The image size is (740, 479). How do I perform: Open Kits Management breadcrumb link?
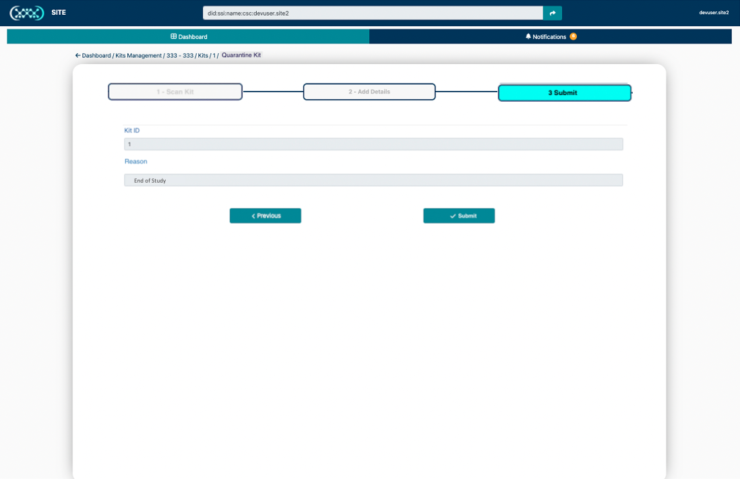(x=138, y=56)
